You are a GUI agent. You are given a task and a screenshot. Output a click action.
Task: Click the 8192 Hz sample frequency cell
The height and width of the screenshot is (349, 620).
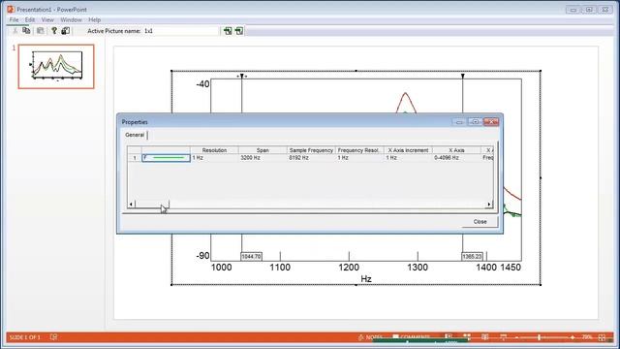311,157
